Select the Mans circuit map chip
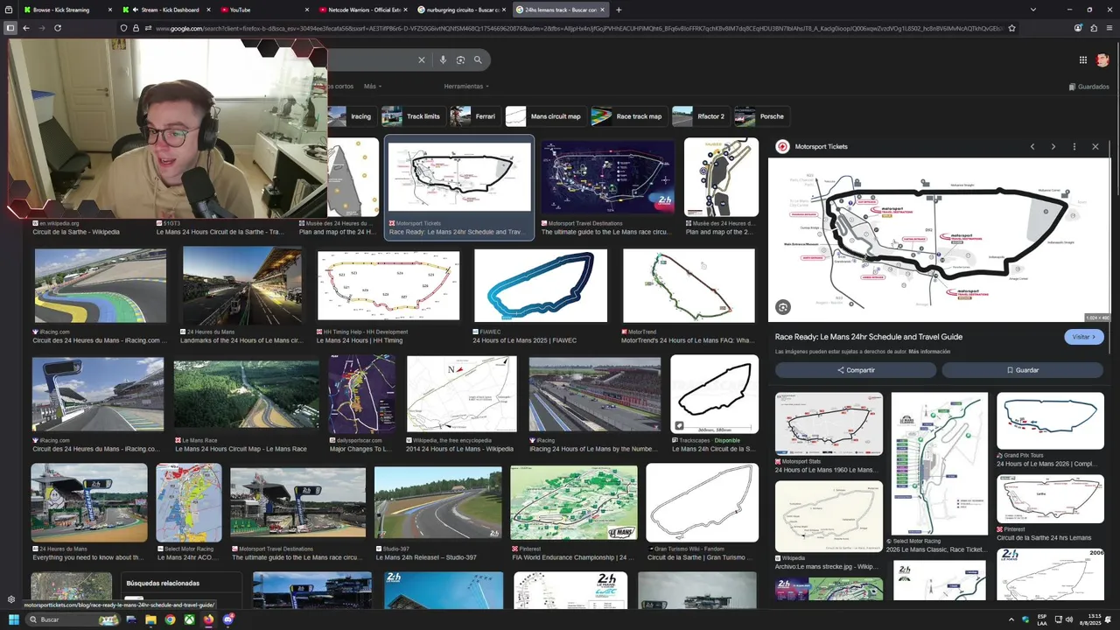 click(545, 116)
